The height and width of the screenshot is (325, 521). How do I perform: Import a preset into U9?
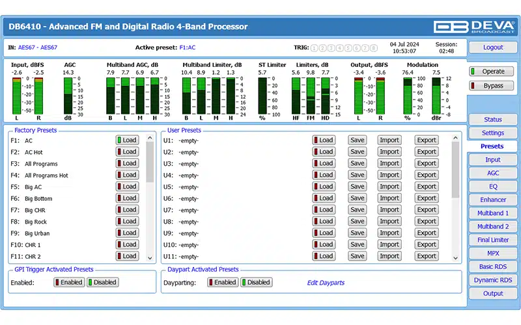pos(389,233)
